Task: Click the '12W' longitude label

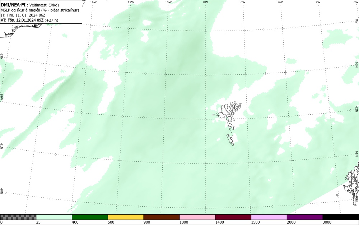Action: point(131,2)
